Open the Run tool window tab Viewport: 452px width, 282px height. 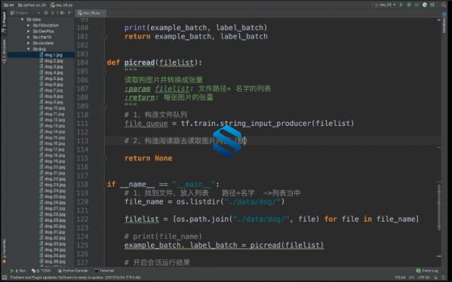(18, 271)
